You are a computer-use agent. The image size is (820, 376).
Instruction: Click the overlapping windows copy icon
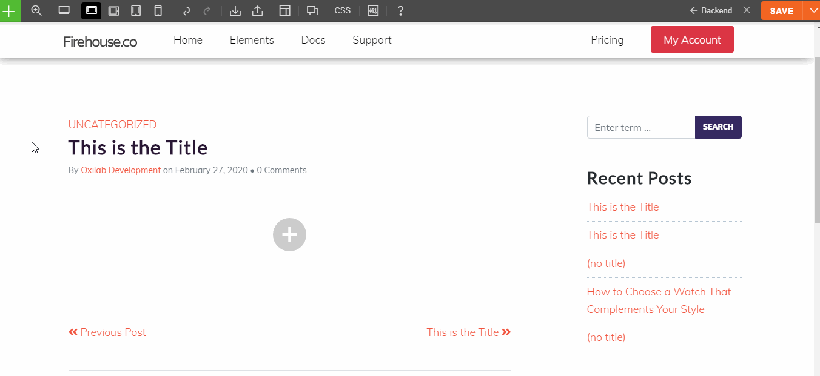312,11
